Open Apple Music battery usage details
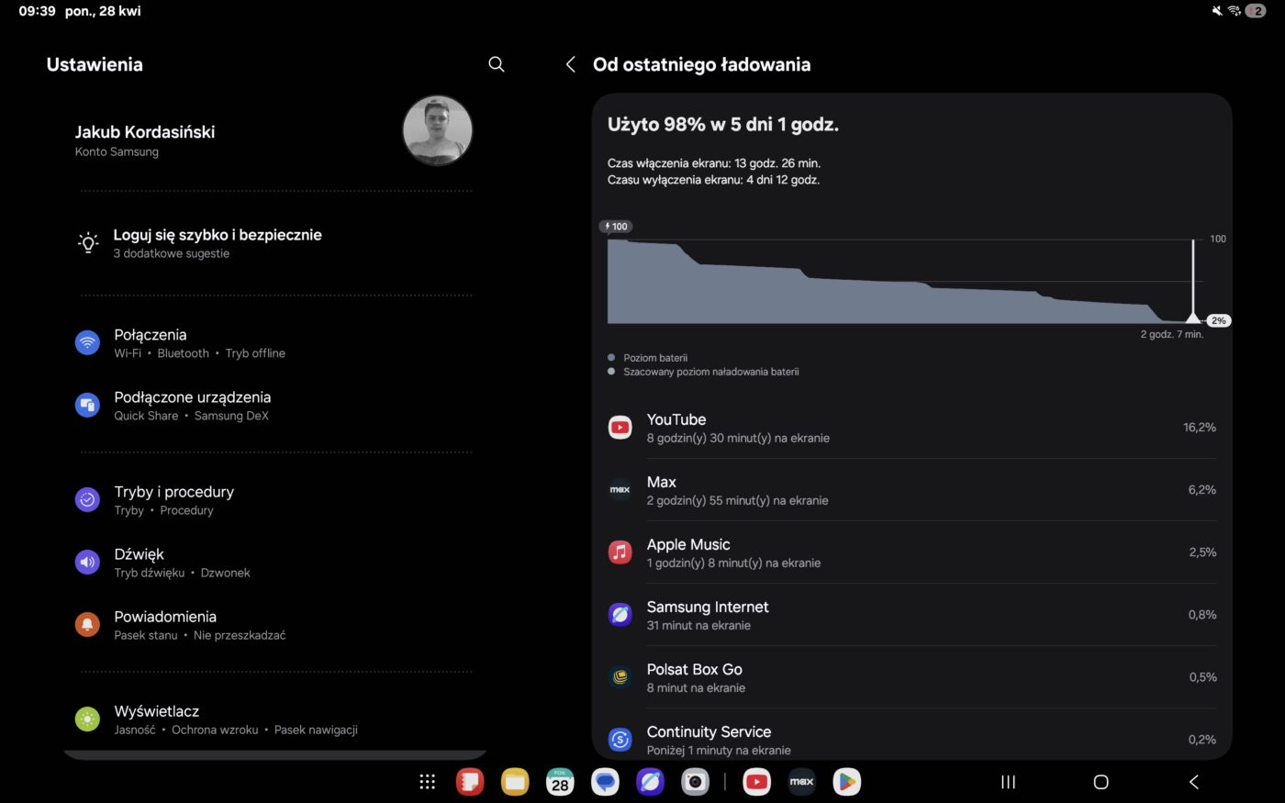The image size is (1285, 803). click(911, 552)
